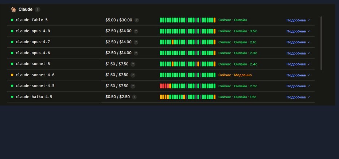Click the uptime bar for claude-sonnet-4.5
This screenshot has height=159, width=339.
188,86
